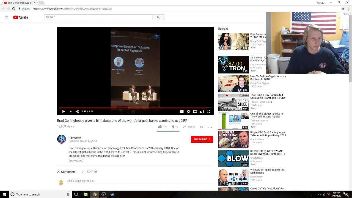The image size is (352, 198).
Task: Open Google Chrome from the taskbar
Action: coord(95,194)
